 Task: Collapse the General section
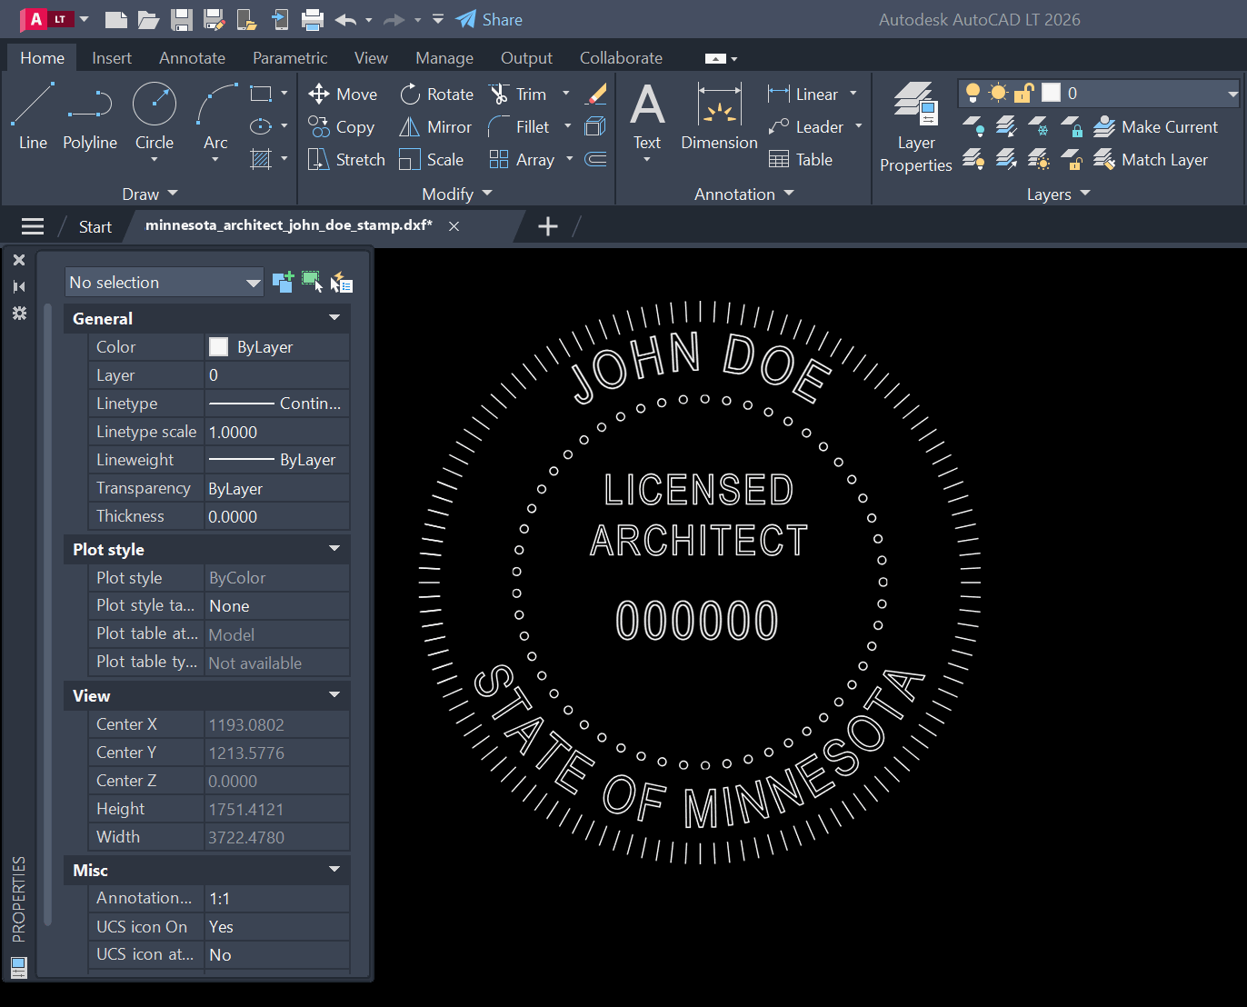click(334, 317)
